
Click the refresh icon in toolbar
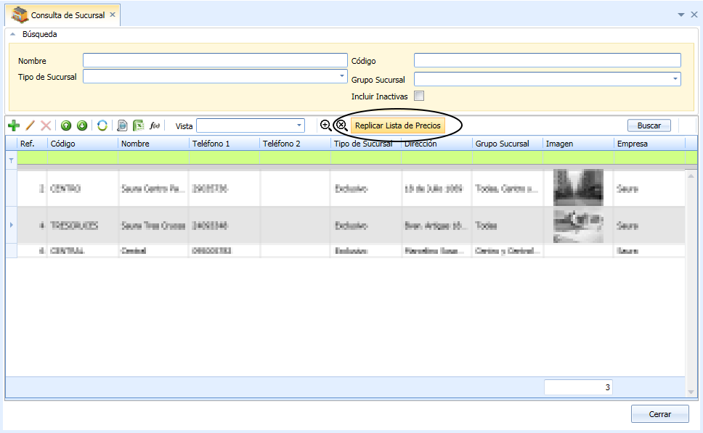pyautogui.click(x=102, y=125)
